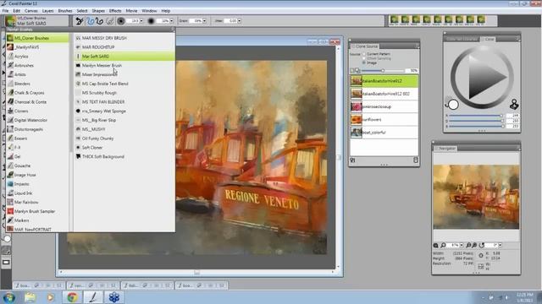
Task: Open the Grain value dropdown arrow
Action: [x=205, y=21]
